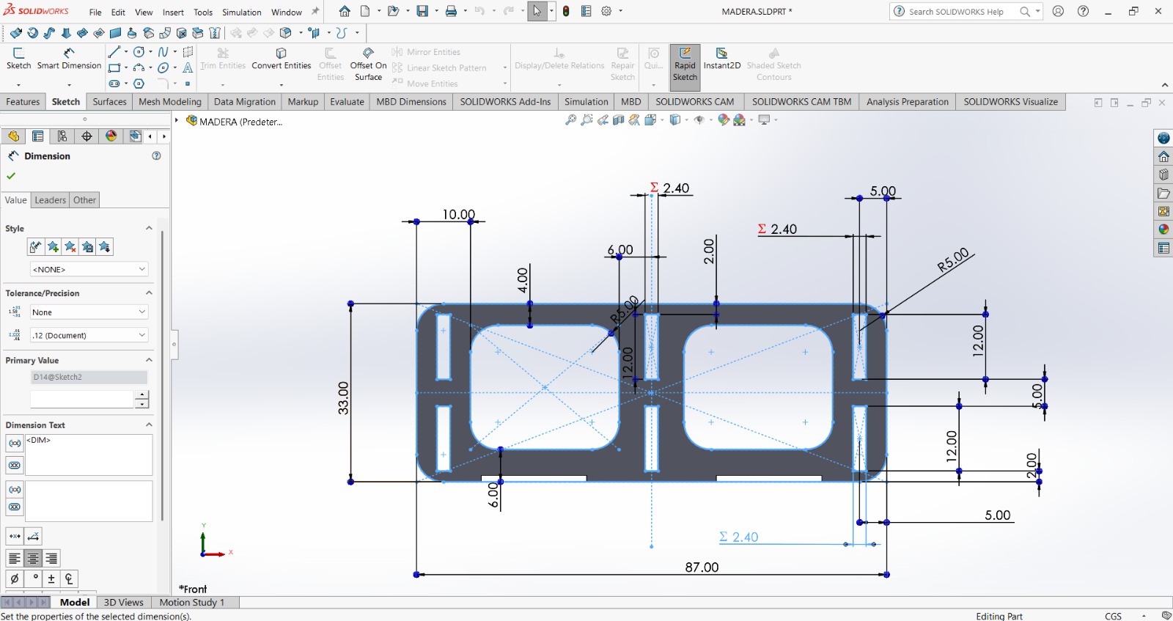Open the Other dimension tab
Image resolution: width=1173 pixels, height=621 pixels.
pos(84,200)
